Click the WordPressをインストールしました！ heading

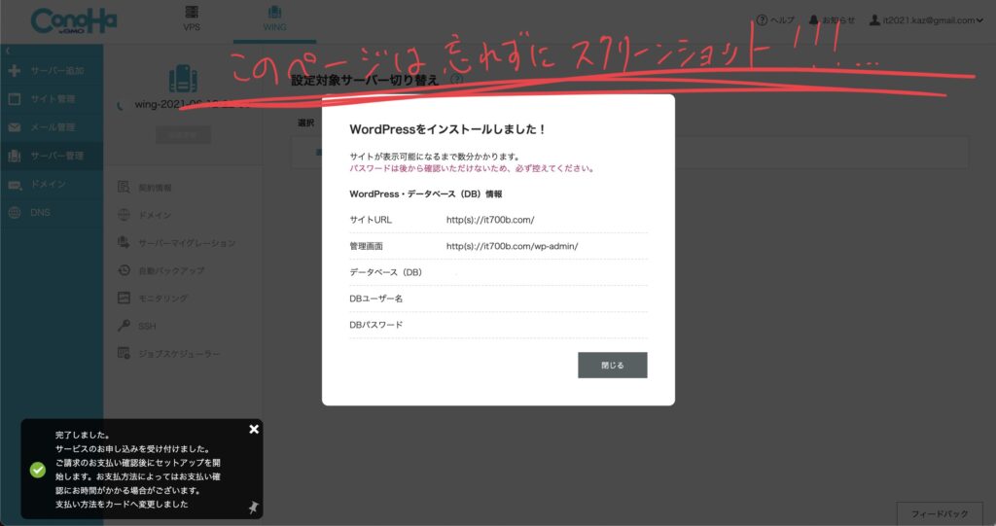pos(447,129)
